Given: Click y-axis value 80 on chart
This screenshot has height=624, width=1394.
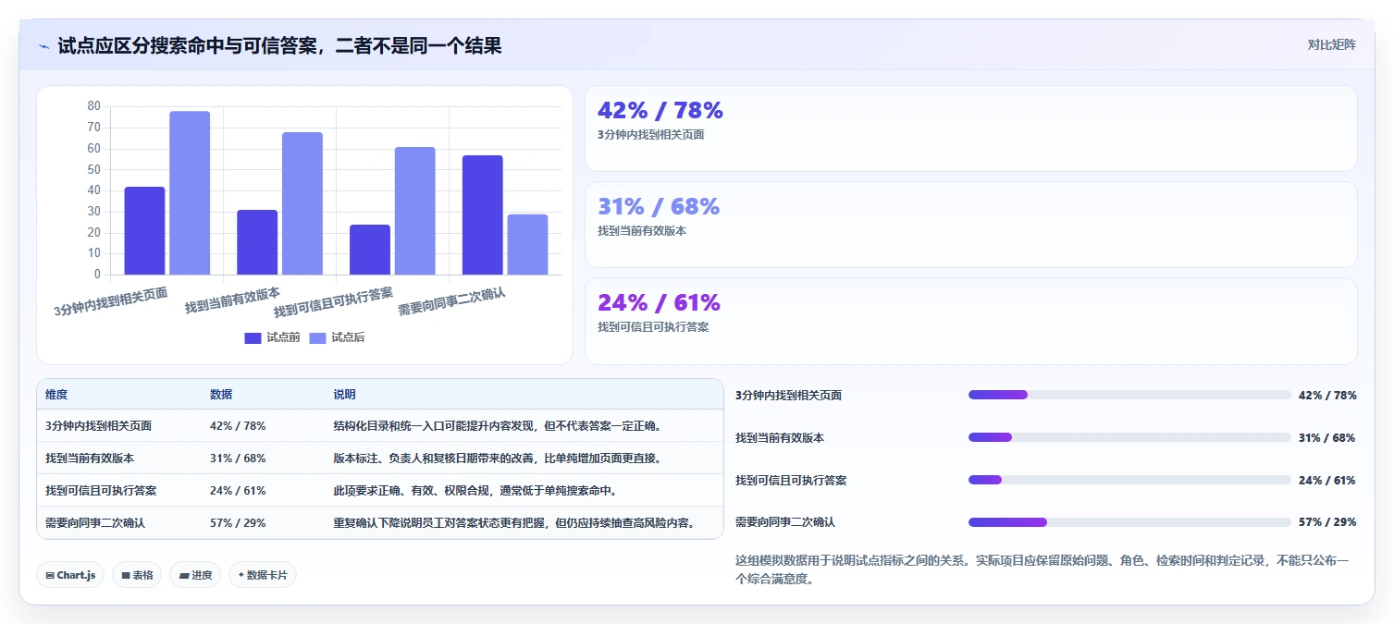Looking at the screenshot, I should pyautogui.click(x=94, y=106).
